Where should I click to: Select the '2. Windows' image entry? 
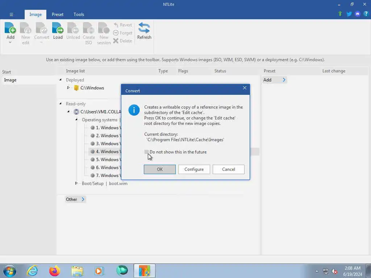coord(105,136)
